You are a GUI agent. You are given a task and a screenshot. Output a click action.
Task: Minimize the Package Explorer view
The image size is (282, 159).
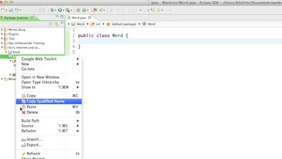[57, 17]
